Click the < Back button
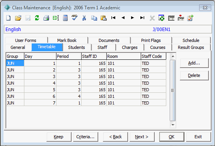Screen dimensions: 215x146 tap(116, 137)
